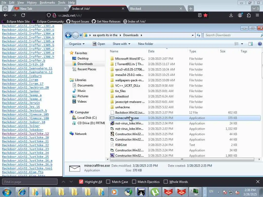Image resolution: width=263 pixels, height=197 pixels.
Task: Click the breadcrumb arrow after Downloads
Action: (x=142, y=35)
